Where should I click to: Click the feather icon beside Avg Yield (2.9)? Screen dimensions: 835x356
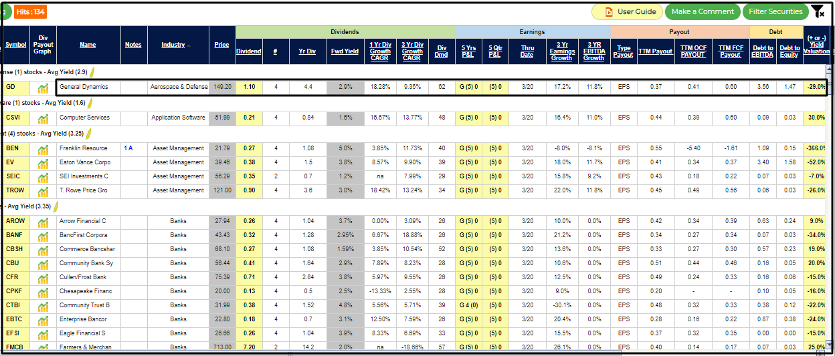pyautogui.click(x=93, y=71)
